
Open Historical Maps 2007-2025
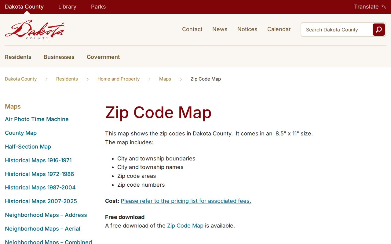[41, 201]
